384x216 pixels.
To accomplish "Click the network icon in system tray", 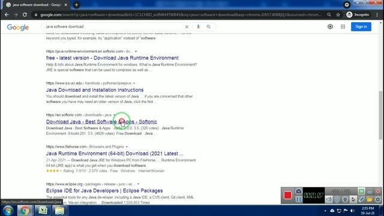I will pos(339,211).
